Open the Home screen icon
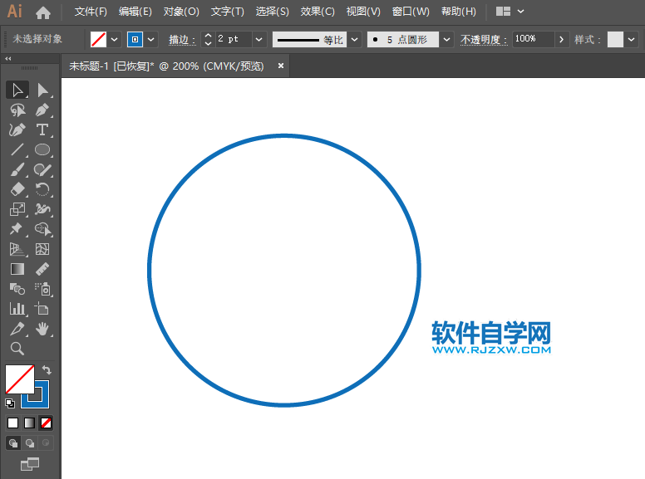This screenshot has width=645, height=479. point(43,12)
